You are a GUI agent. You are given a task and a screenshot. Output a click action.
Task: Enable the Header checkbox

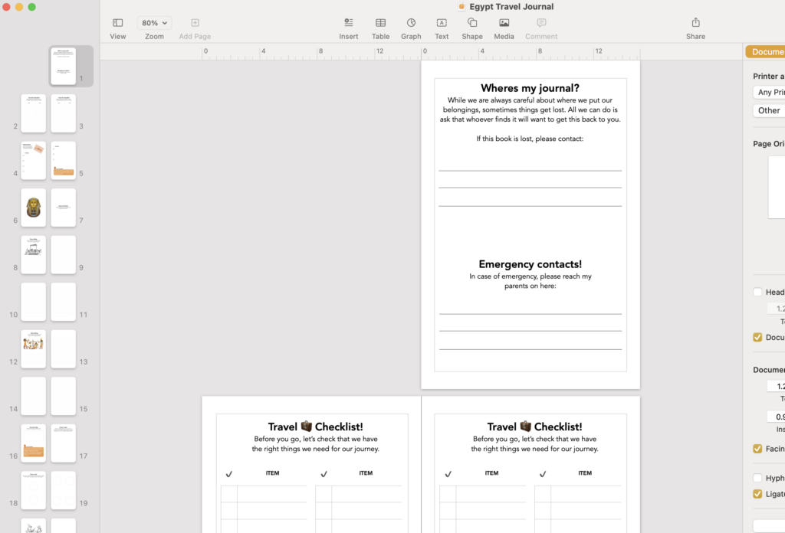(757, 292)
